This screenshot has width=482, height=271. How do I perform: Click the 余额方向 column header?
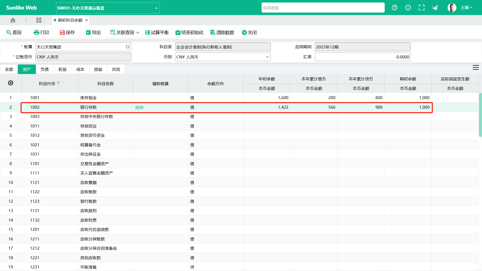(x=215, y=84)
